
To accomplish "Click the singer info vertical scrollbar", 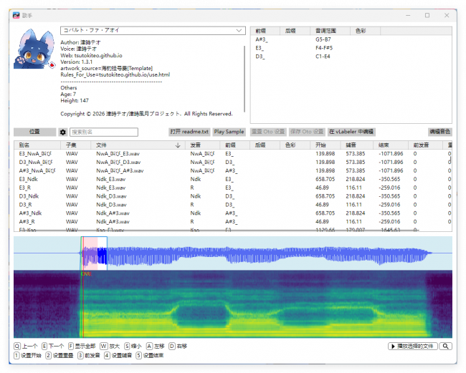I will pyautogui.click(x=244, y=79).
